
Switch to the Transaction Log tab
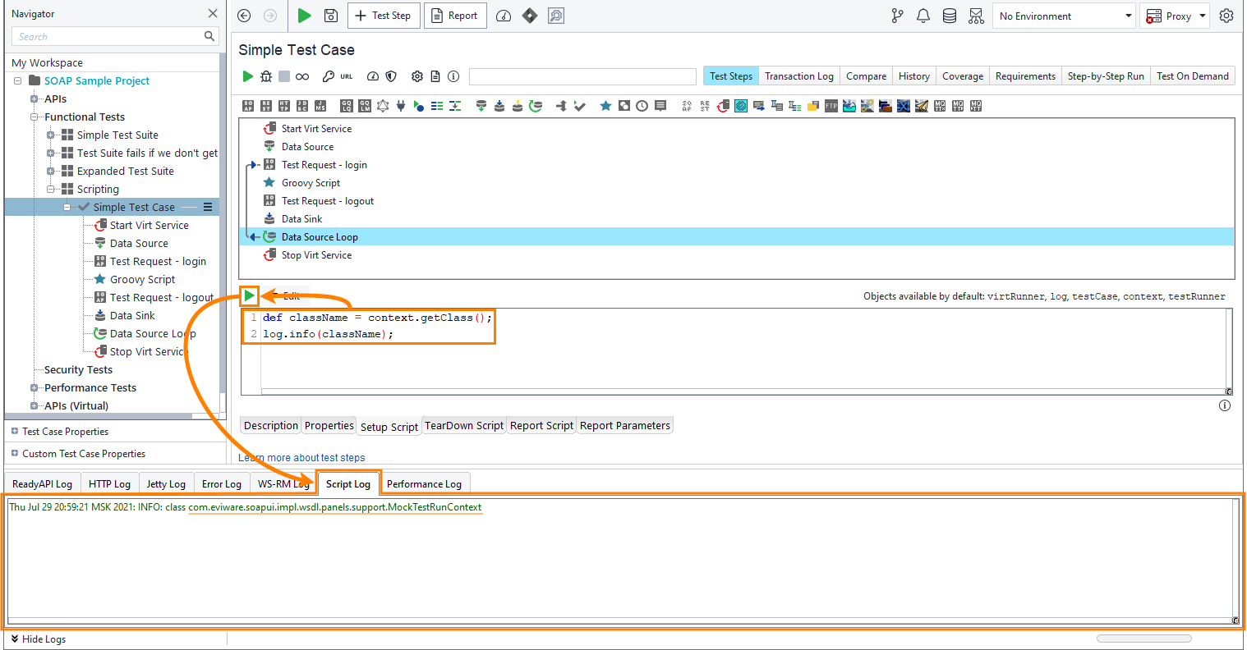(x=798, y=76)
